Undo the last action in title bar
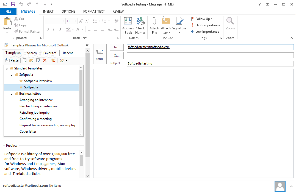This screenshot has width=296, height=193. coord(21,4)
